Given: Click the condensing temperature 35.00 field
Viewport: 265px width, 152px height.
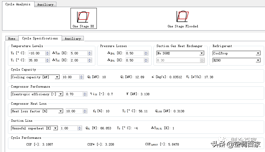Looking at the screenshot, I should coord(36,60).
